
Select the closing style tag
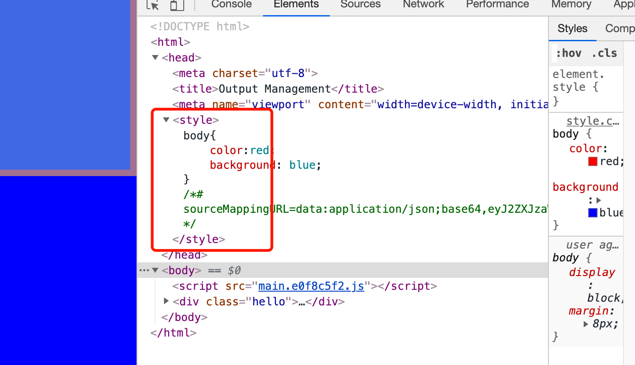click(x=199, y=239)
